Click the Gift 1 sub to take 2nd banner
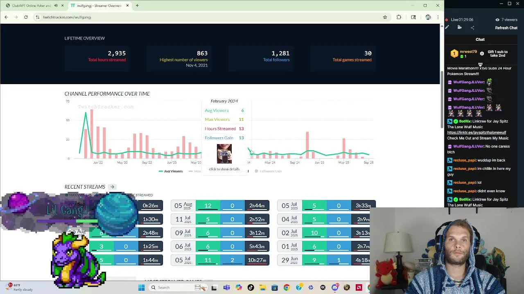This screenshot has width=524, height=294. (497, 53)
